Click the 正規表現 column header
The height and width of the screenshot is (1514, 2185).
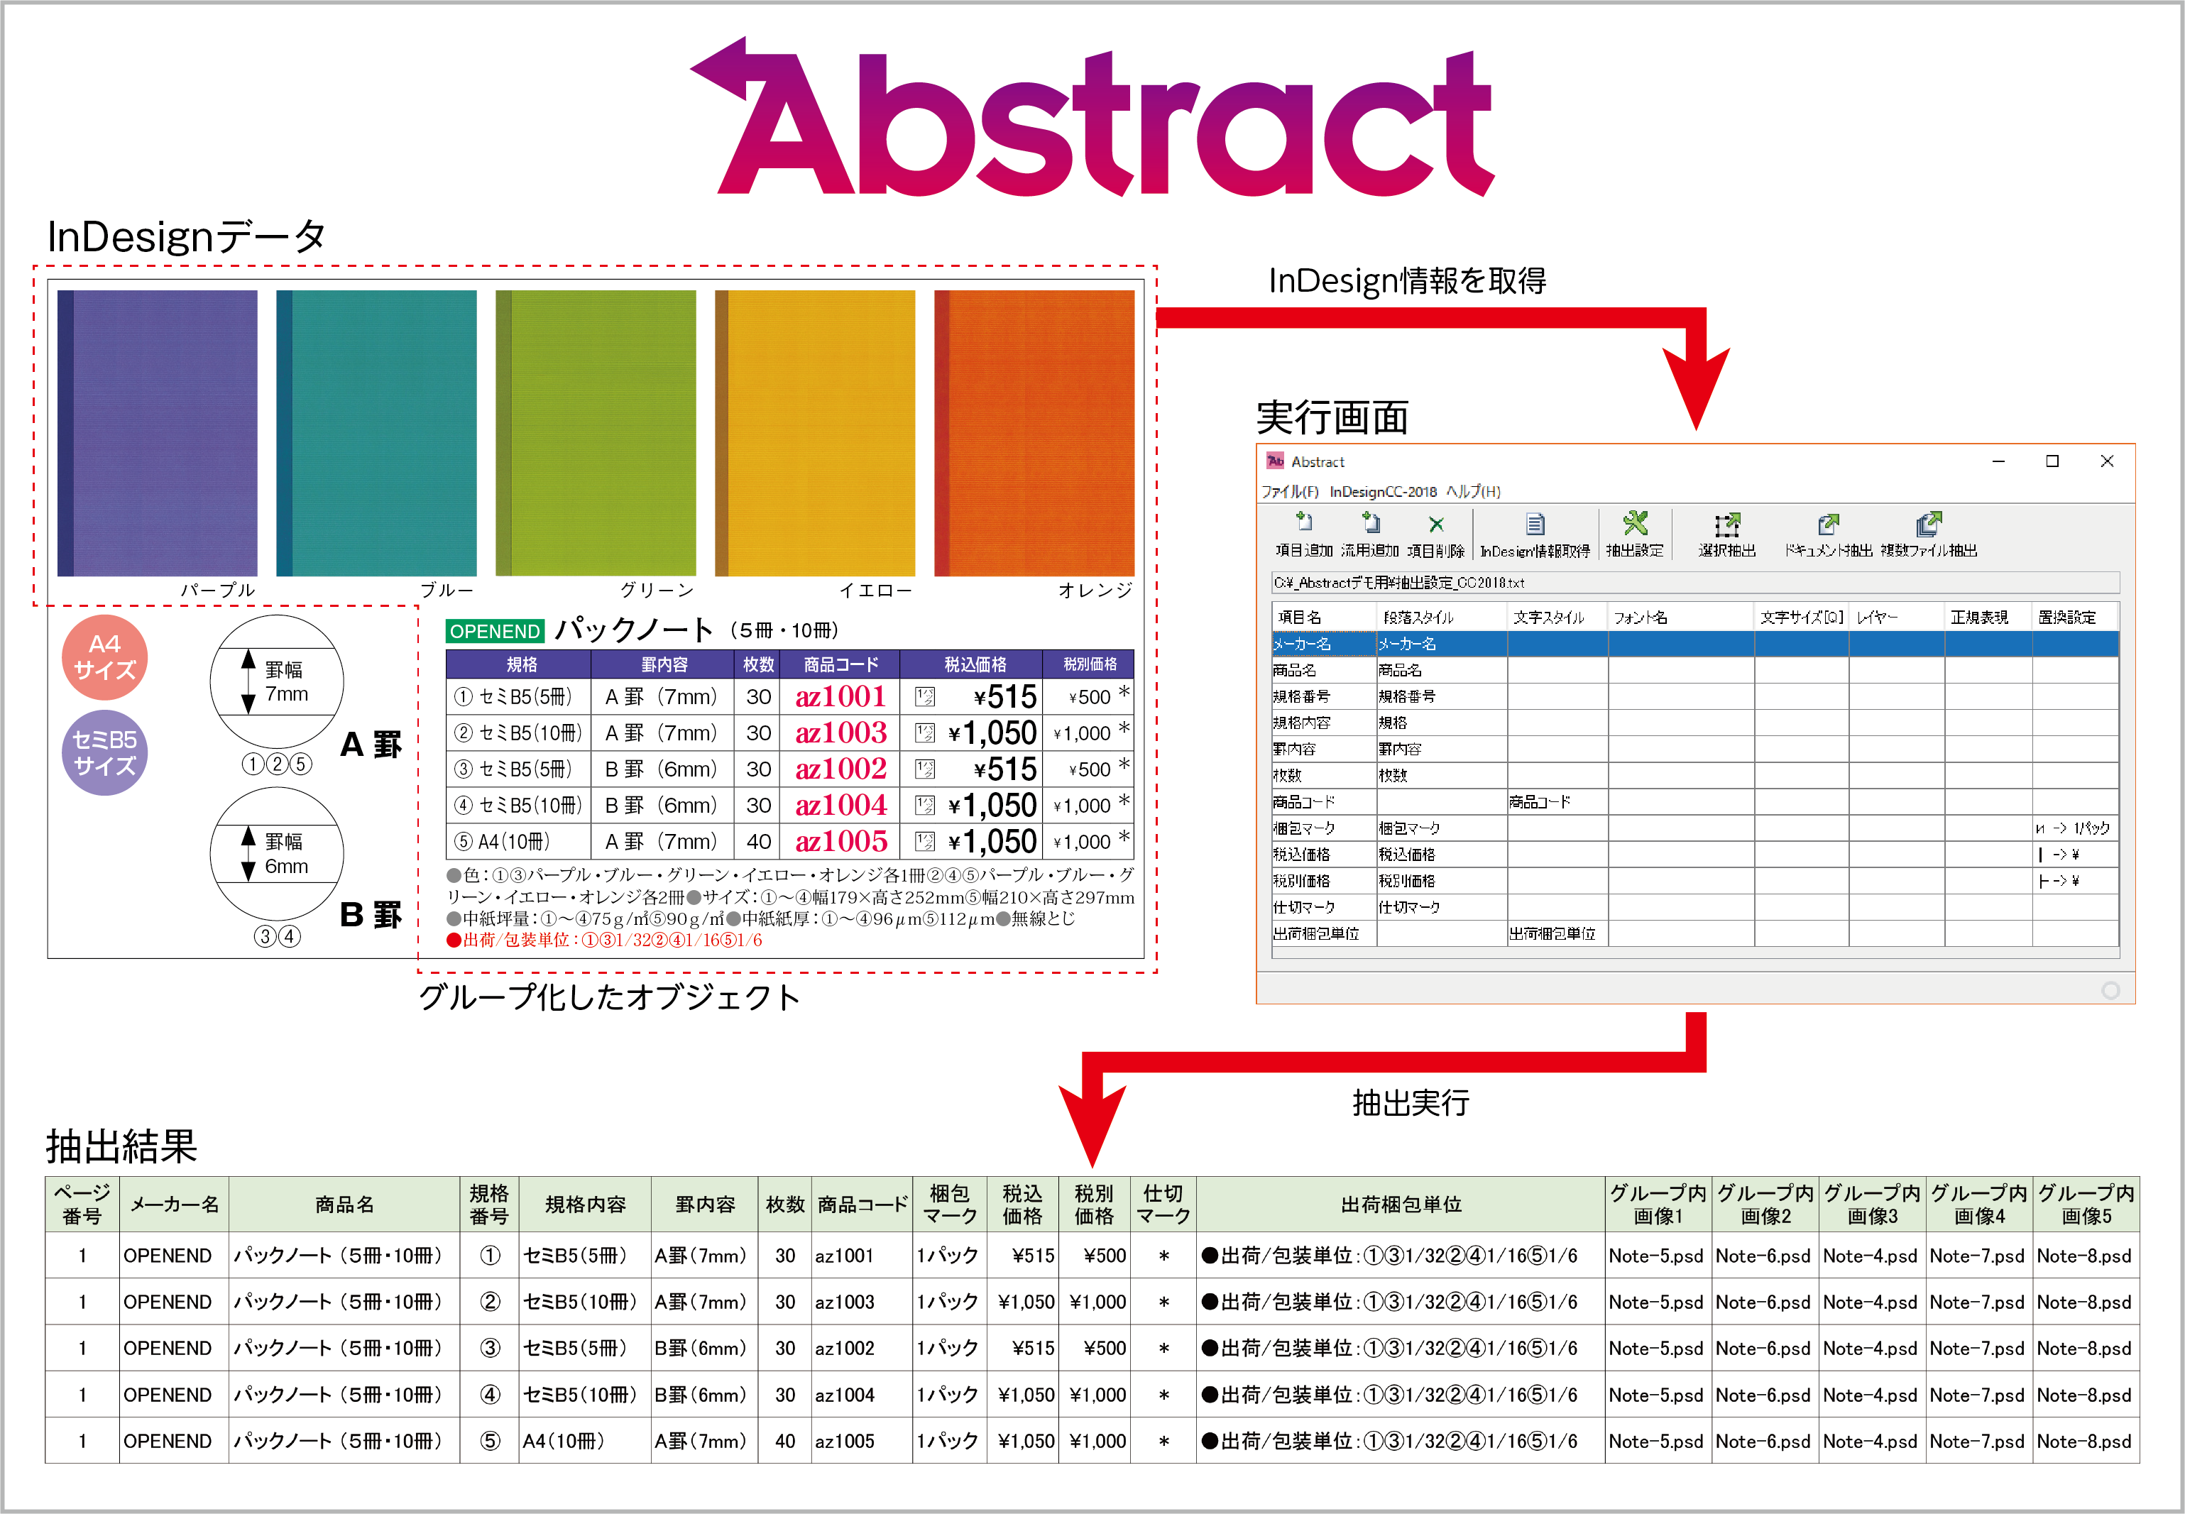point(1988,617)
